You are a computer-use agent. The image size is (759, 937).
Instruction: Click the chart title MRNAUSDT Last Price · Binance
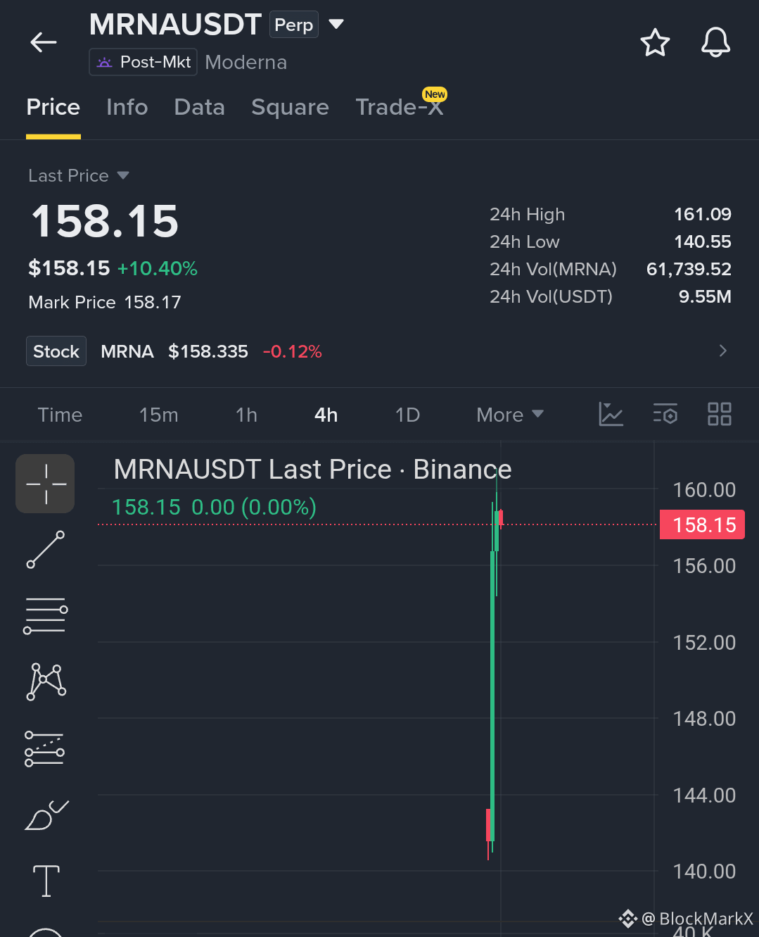312,470
